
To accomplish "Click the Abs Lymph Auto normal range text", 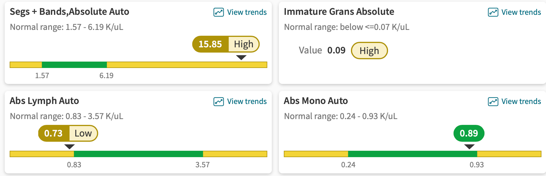I will click(x=67, y=116).
